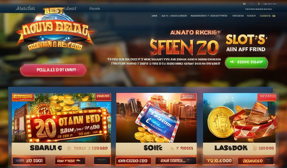Screen dimensions: 287x168
Task: Click the small icon next to SOIIK title
Action: click(172, 148)
